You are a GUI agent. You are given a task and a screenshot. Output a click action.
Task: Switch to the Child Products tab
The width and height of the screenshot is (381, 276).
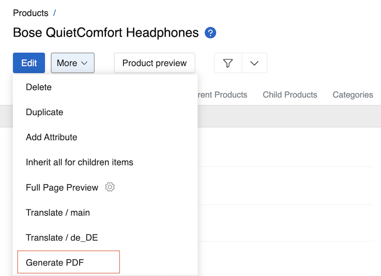[290, 95]
